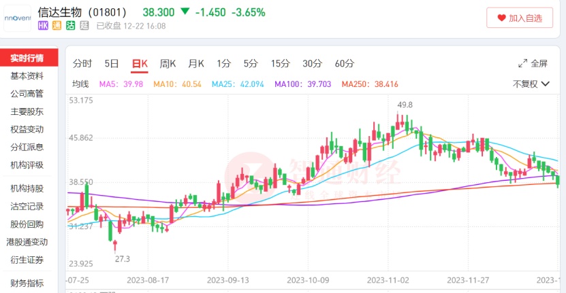Click the 2023-09-13 date axis label
Image resolution: width=566 pixels, height=293 pixels.
click(x=228, y=280)
